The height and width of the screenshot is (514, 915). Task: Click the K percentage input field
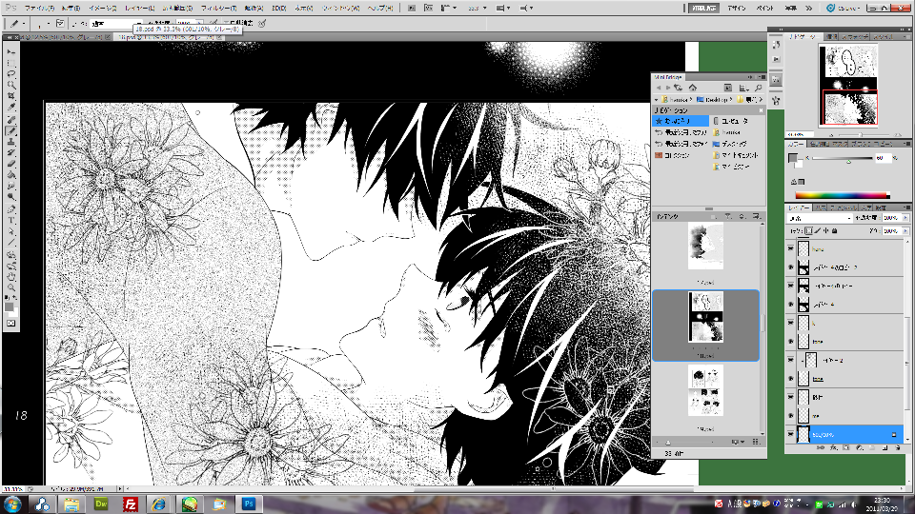click(882, 158)
